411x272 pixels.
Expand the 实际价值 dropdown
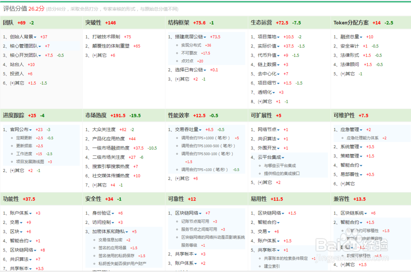coord(278,46)
